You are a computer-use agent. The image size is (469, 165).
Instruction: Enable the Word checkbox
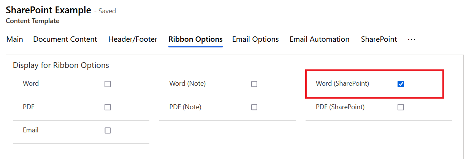click(x=108, y=84)
